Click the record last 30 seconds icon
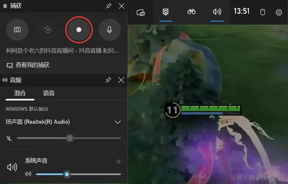The height and width of the screenshot is (184, 288). coord(48,30)
